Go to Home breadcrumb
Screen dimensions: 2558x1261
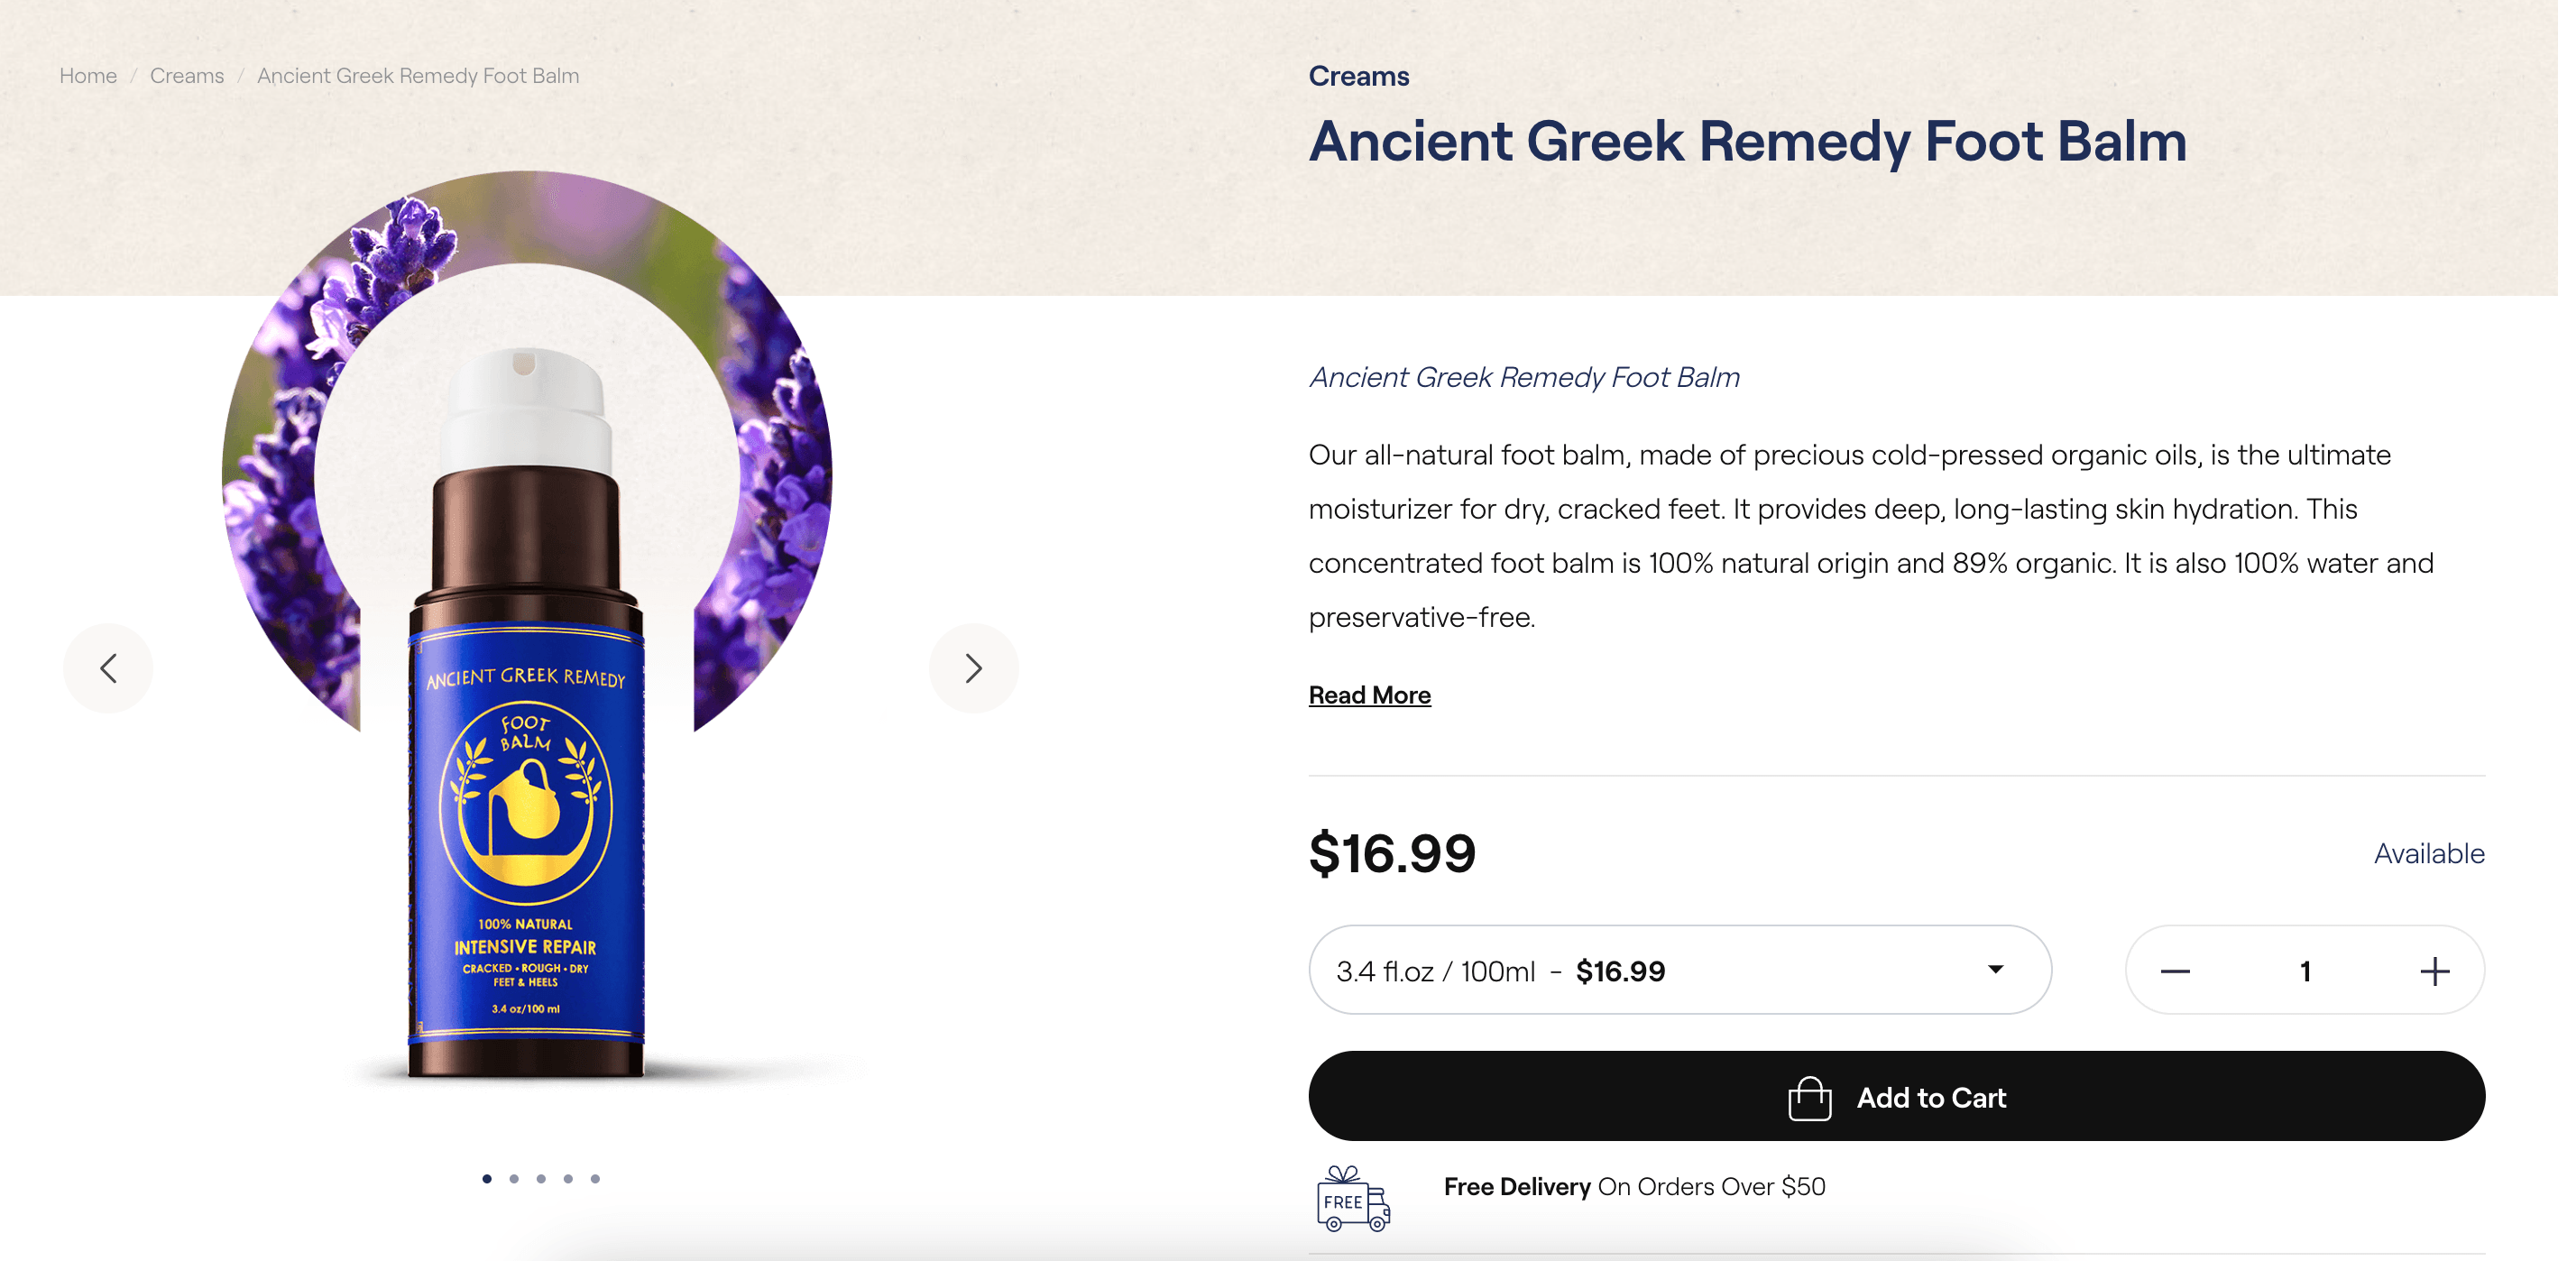pyautogui.click(x=87, y=76)
